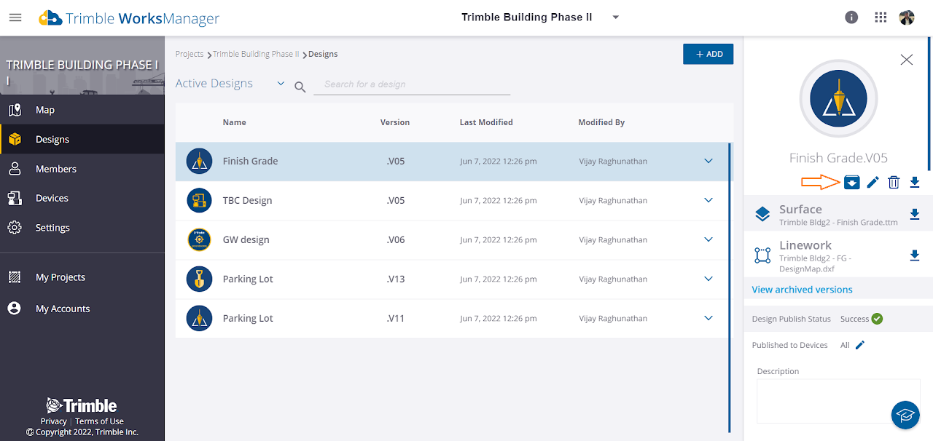Image resolution: width=933 pixels, height=441 pixels.
Task: Select the GW design name text
Action: [246, 239]
